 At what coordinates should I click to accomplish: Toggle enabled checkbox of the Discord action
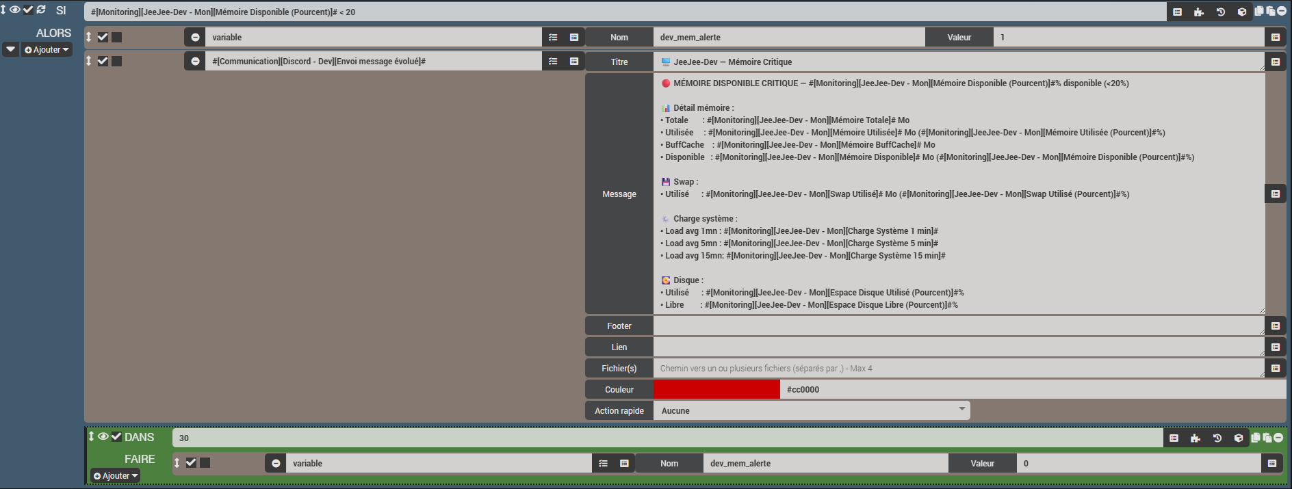pos(103,61)
